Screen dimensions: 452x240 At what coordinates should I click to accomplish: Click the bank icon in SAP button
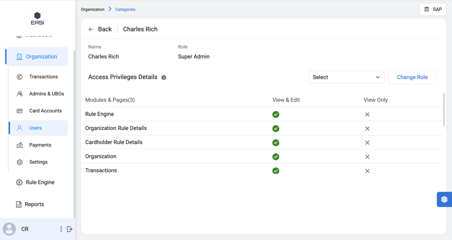pos(426,9)
